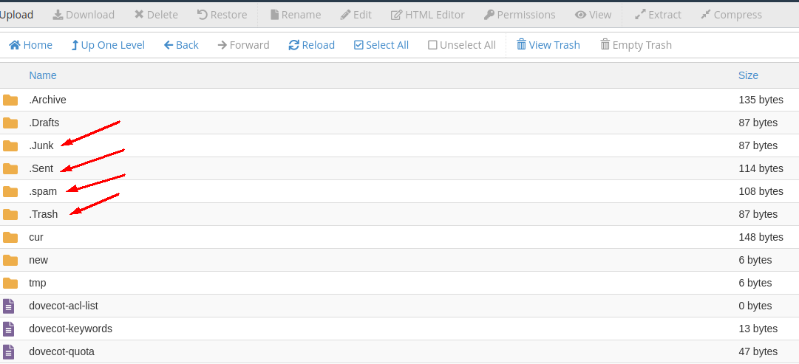Click the tmp folder icon

point(10,283)
